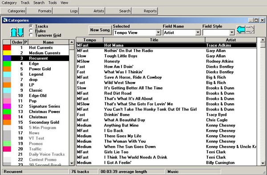Select track Honesty

click(166, 61)
